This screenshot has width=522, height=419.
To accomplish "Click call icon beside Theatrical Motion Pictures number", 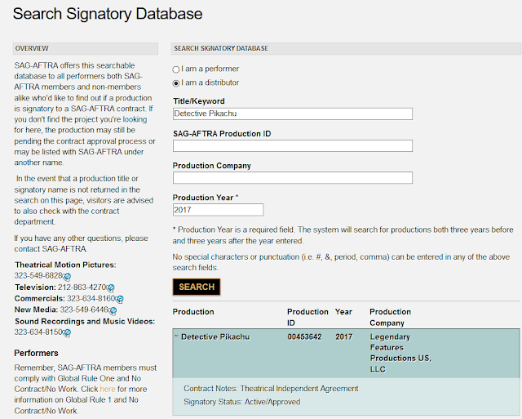I will tap(67, 276).
